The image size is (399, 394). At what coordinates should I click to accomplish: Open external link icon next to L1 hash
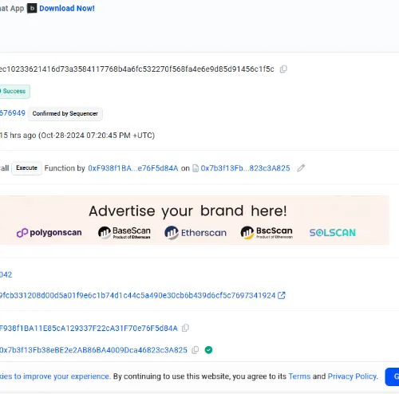(282, 295)
